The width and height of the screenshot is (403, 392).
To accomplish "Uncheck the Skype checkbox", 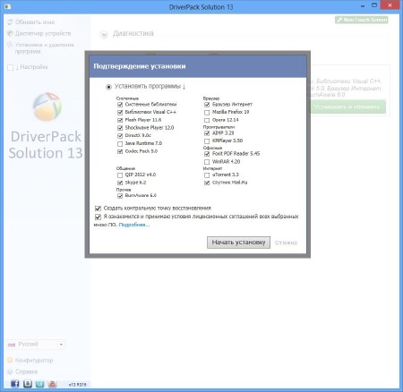I will pyautogui.click(x=120, y=183).
